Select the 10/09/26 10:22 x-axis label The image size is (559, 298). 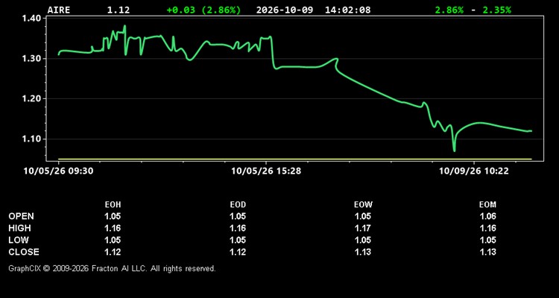pos(474,171)
